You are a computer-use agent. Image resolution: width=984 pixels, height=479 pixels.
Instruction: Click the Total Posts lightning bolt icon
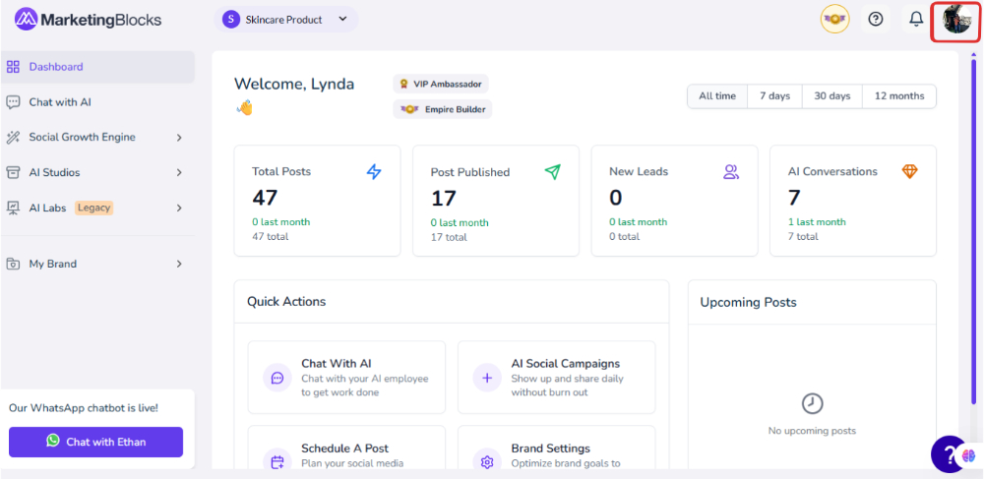(374, 172)
